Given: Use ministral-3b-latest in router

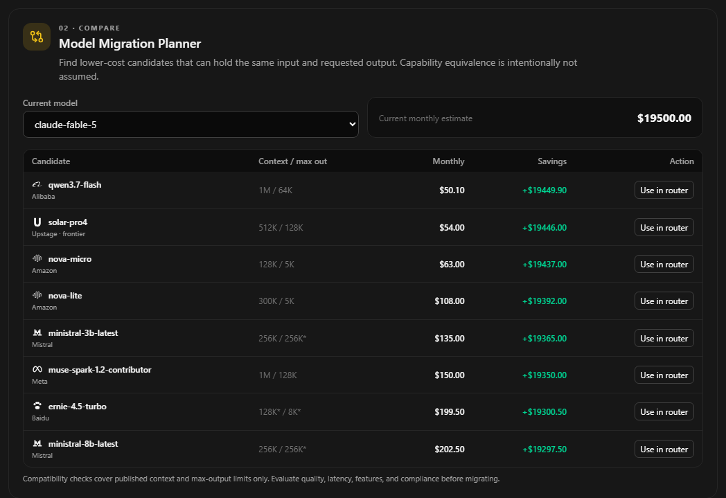Looking at the screenshot, I should pos(664,338).
